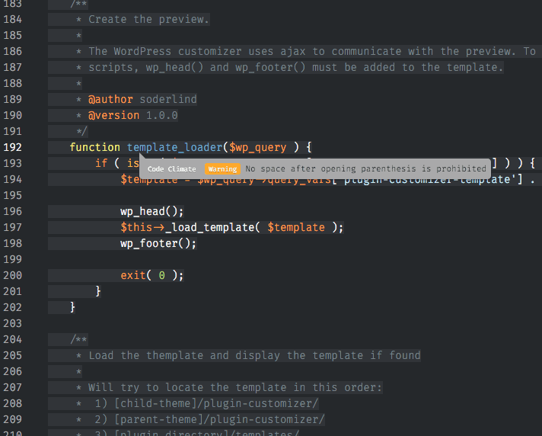Click the comment opener '/**' on line 204

click(x=79, y=339)
